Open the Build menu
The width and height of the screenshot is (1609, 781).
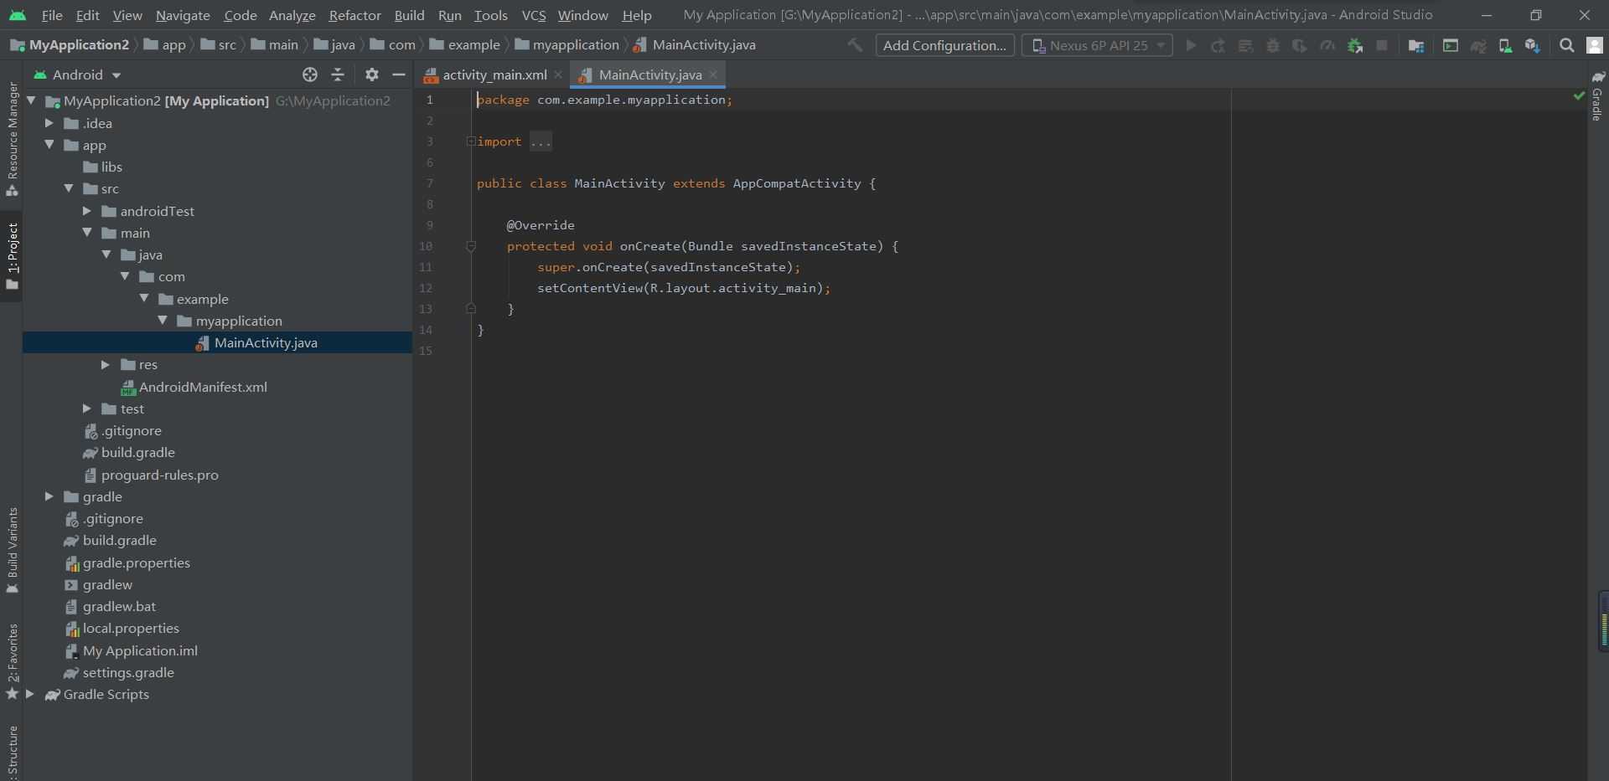coord(409,15)
